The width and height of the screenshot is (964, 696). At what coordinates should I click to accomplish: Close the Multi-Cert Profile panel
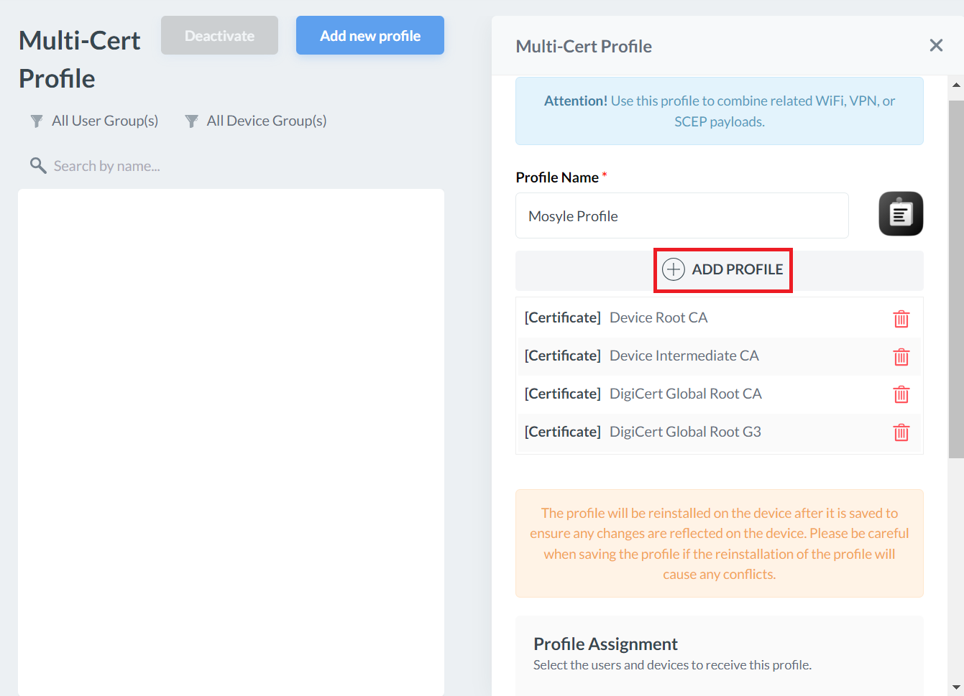(x=936, y=46)
